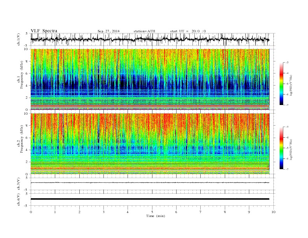
Task: Click the upper color scale bar for ch.1
Action: click(x=282, y=84)
